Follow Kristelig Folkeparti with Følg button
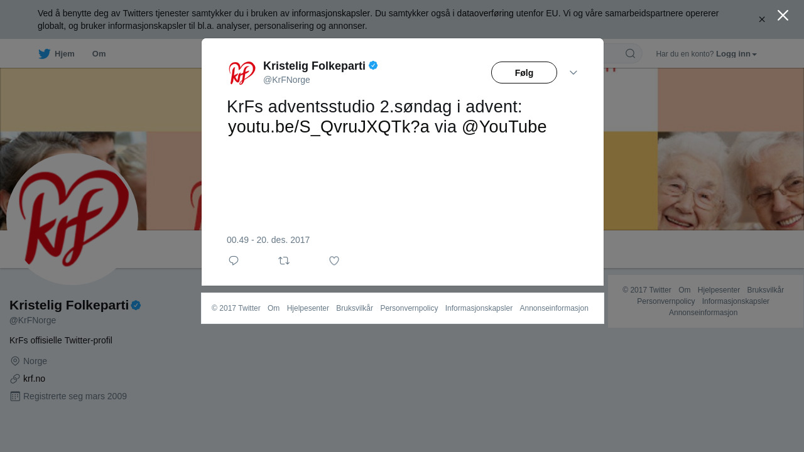The height and width of the screenshot is (452, 804). coord(524,73)
